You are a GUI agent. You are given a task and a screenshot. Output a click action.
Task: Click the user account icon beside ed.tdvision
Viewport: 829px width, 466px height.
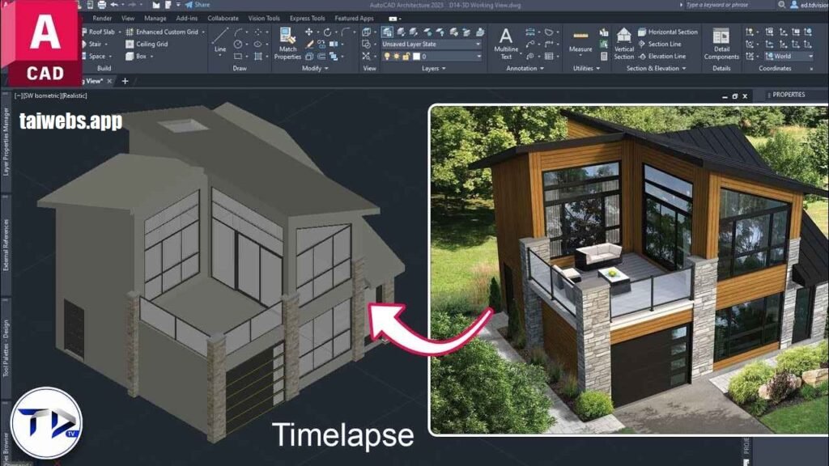tap(793, 5)
